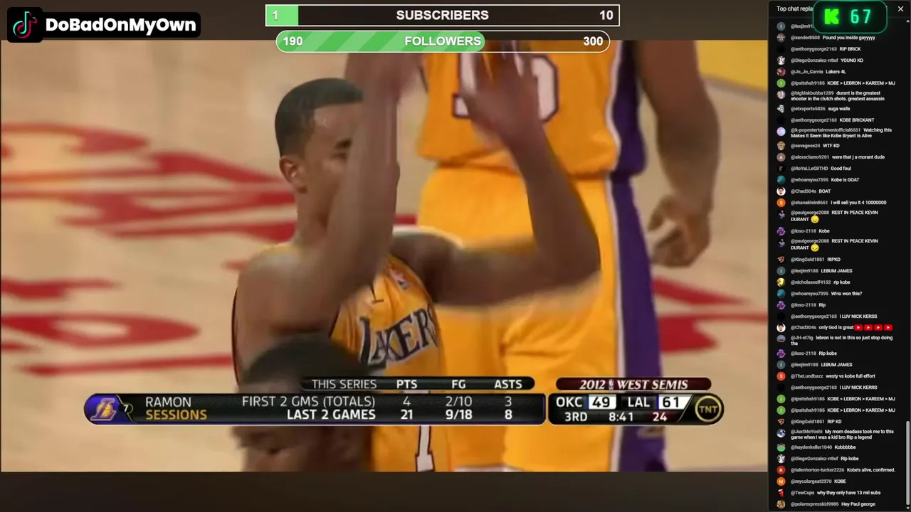Click the 'KOBE BRICKANT' chat message
This screenshot has height=512, width=911.
coord(856,120)
